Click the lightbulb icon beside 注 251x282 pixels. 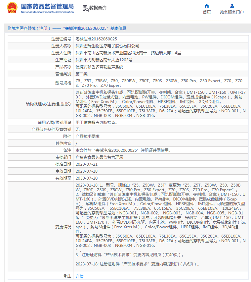pos(65,276)
